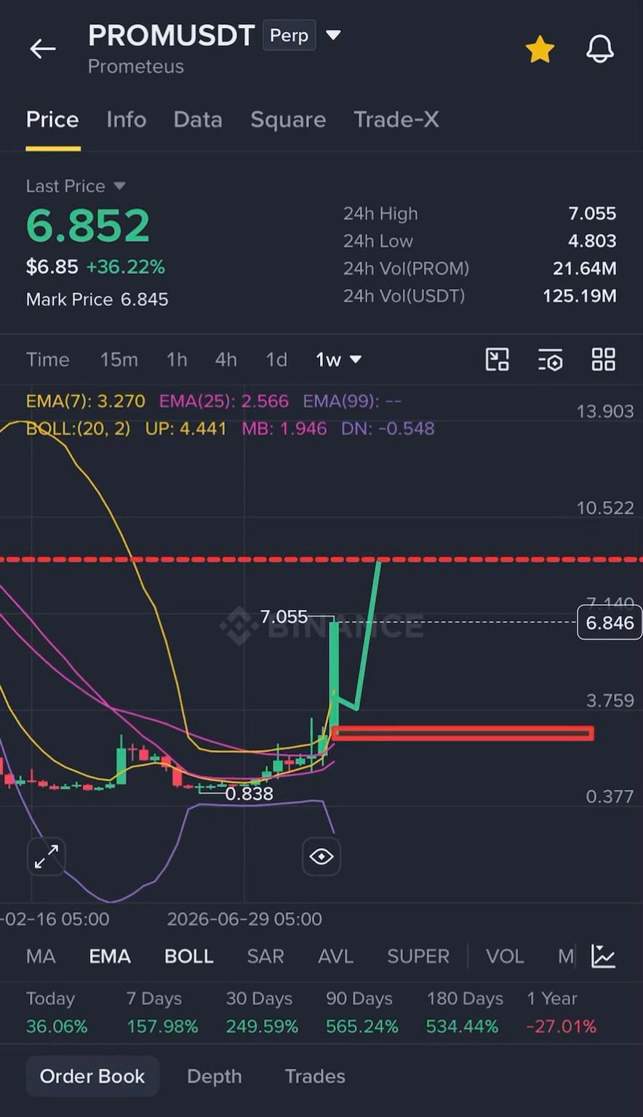Toggle the EMA indicator

pos(110,956)
